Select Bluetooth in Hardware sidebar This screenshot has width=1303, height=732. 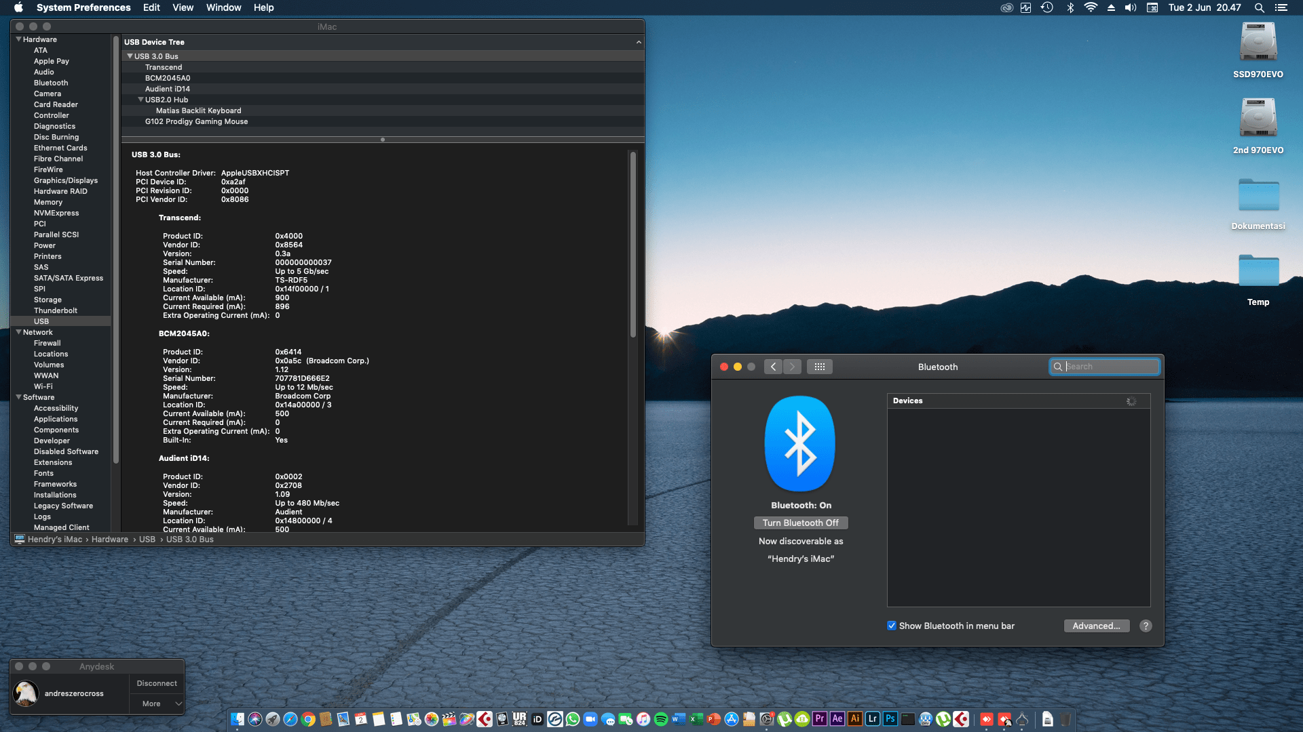(x=51, y=83)
